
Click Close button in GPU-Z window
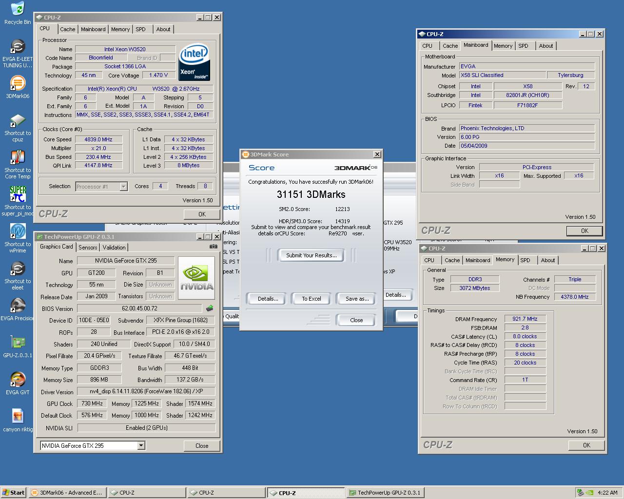click(x=202, y=445)
